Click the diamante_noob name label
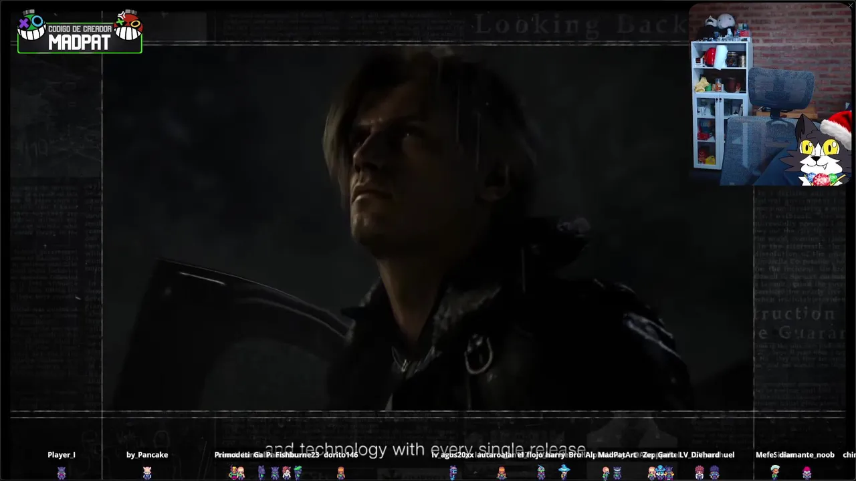The width and height of the screenshot is (856, 481). (807, 455)
